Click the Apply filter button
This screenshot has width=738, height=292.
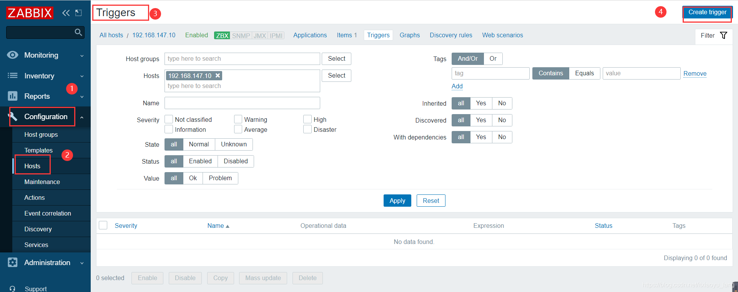(x=397, y=201)
